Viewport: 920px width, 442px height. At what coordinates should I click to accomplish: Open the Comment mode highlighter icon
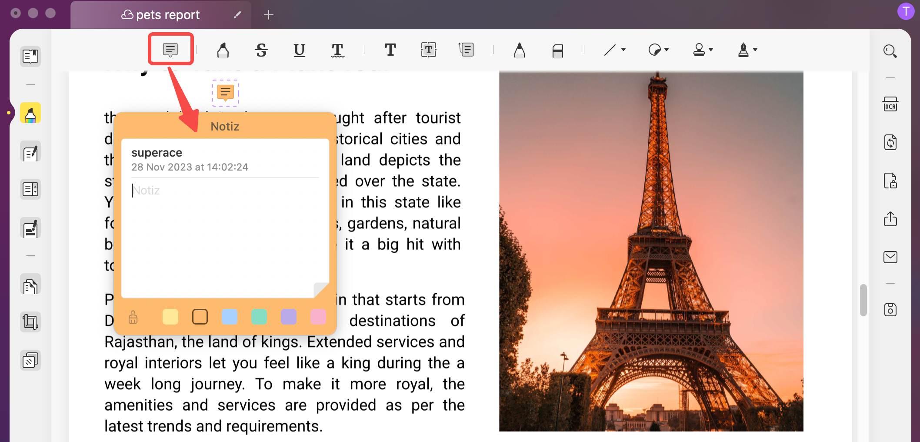[30, 113]
